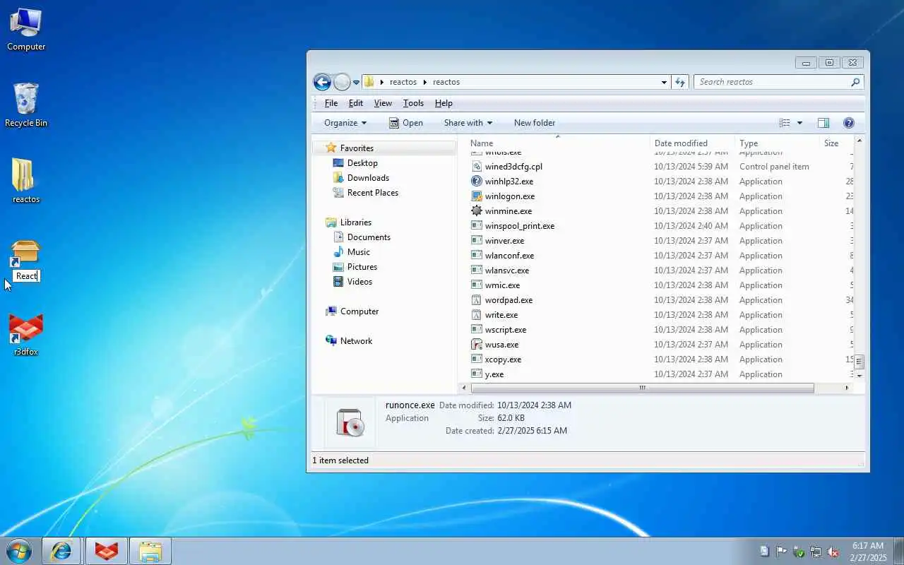
Task: Open Desktop in Favorites
Action: 362,163
